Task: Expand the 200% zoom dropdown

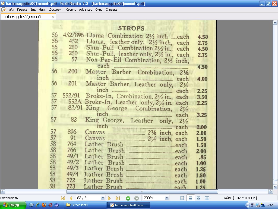Action: (x=167, y=198)
